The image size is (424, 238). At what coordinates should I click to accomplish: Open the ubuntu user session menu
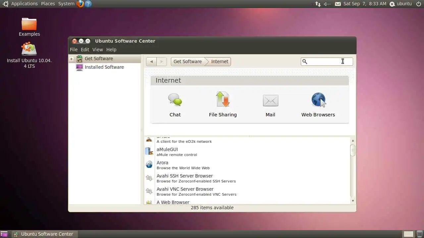point(400,4)
